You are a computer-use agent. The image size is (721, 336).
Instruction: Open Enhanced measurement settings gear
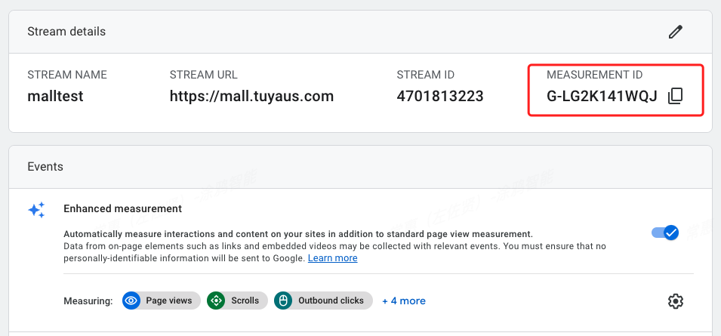tap(675, 301)
